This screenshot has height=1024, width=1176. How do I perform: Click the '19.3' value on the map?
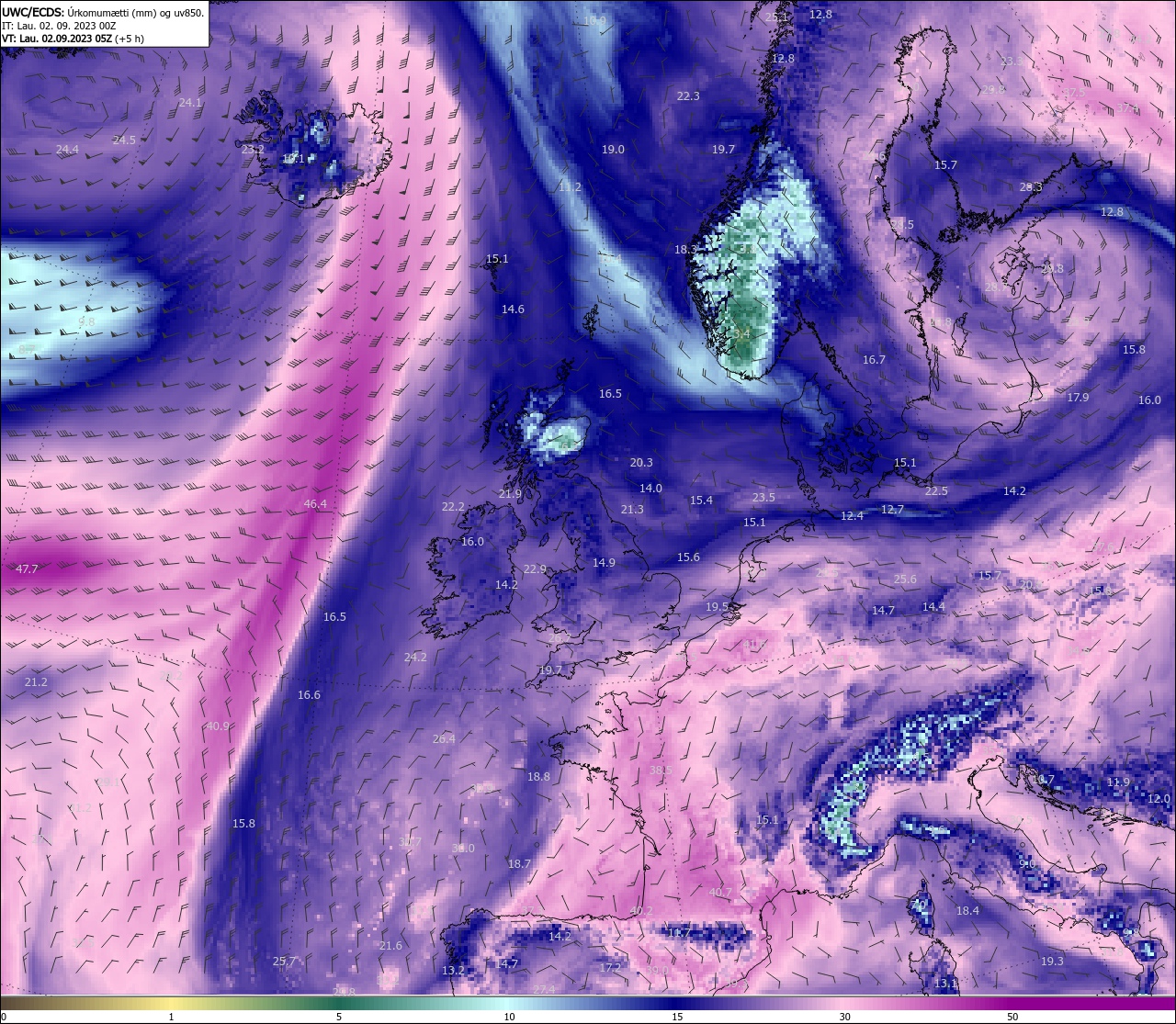(1052, 962)
